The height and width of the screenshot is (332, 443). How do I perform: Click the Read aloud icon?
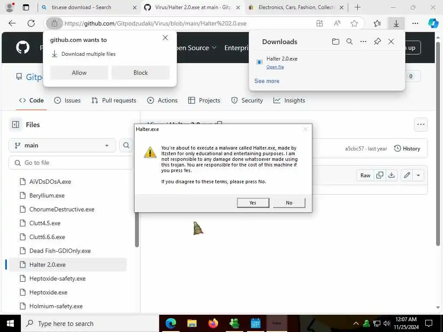tap(337, 23)
